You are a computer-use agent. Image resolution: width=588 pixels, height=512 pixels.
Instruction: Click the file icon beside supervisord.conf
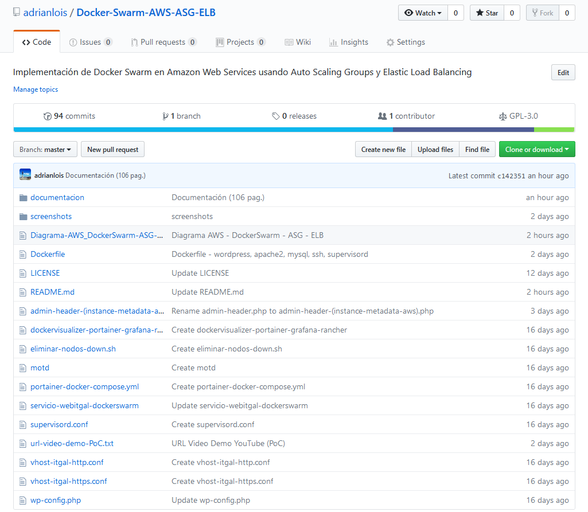(x=23, y=425)
